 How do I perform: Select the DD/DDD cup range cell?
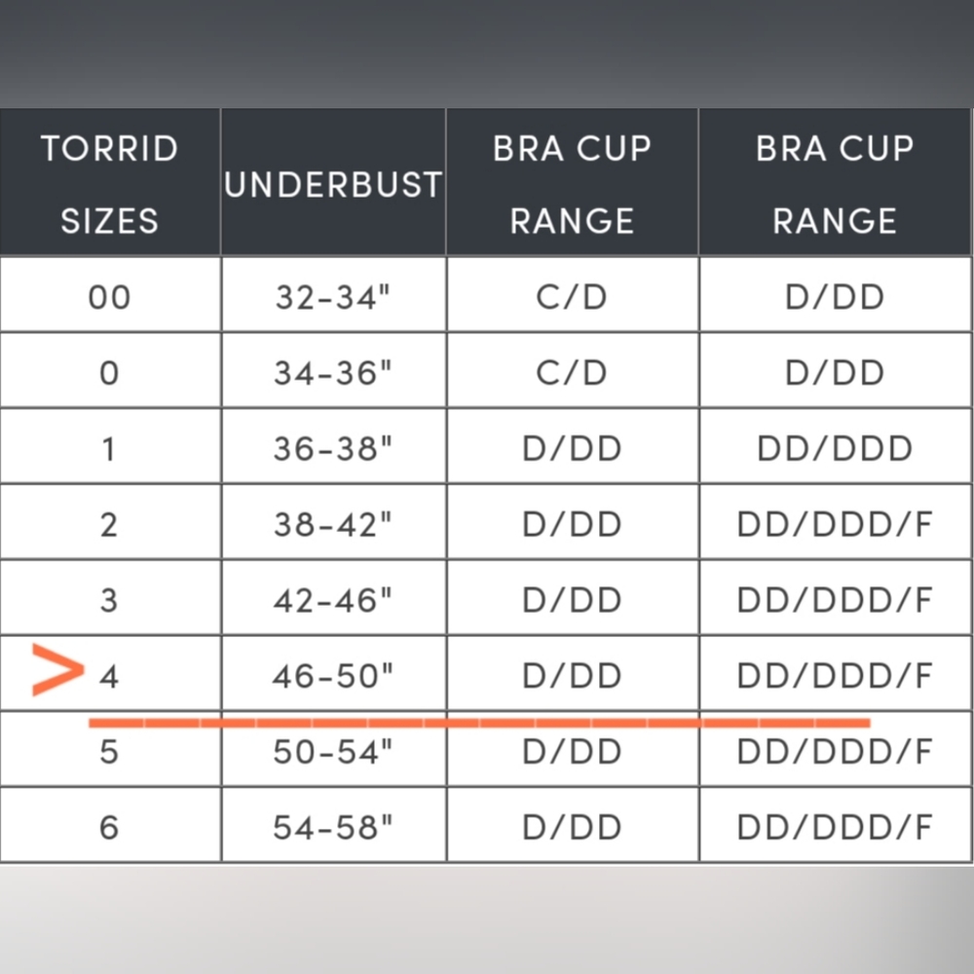coord(835,448)
